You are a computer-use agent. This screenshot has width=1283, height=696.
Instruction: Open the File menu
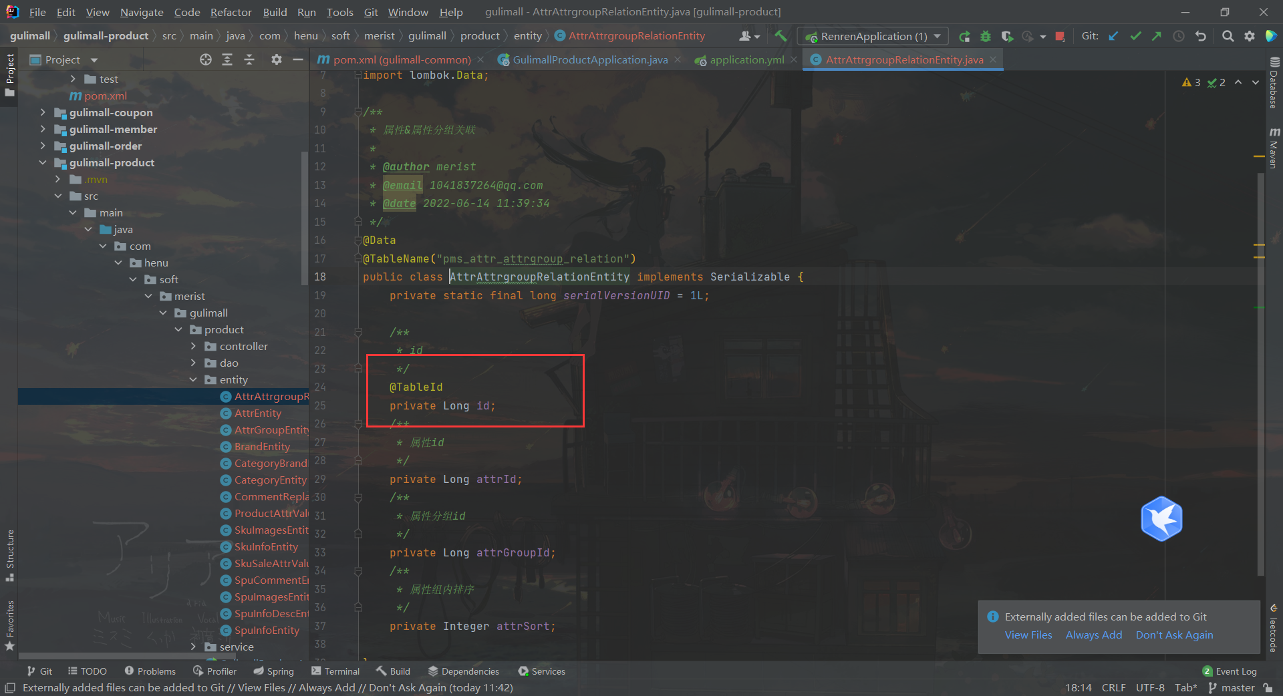(37, 12)
